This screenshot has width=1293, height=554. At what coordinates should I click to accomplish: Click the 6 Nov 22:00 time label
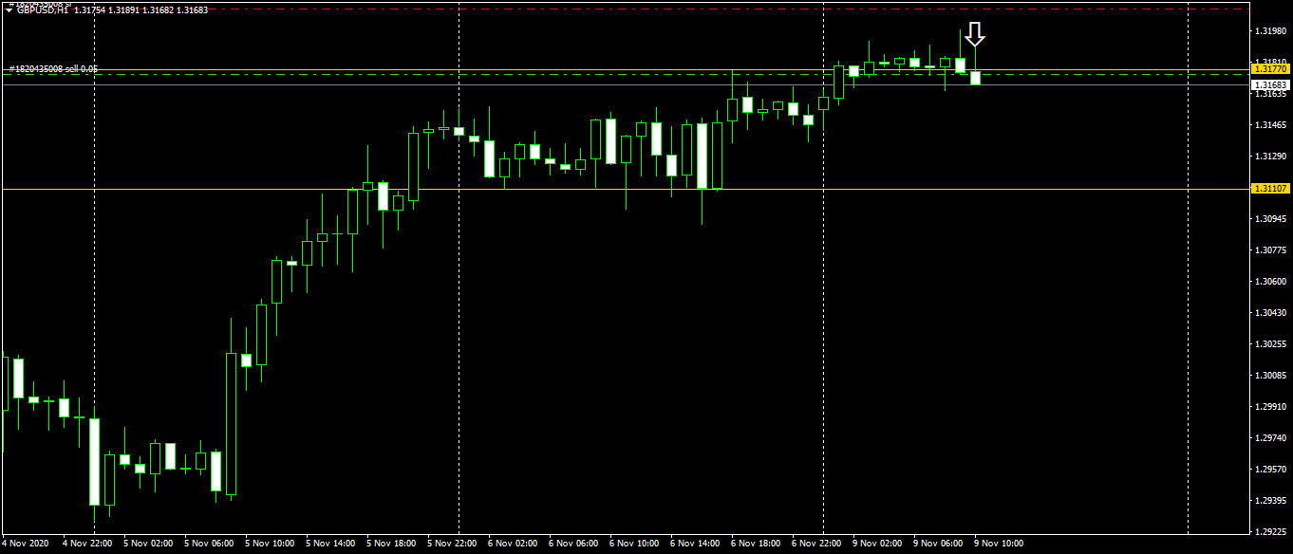(x=816, y=544)
